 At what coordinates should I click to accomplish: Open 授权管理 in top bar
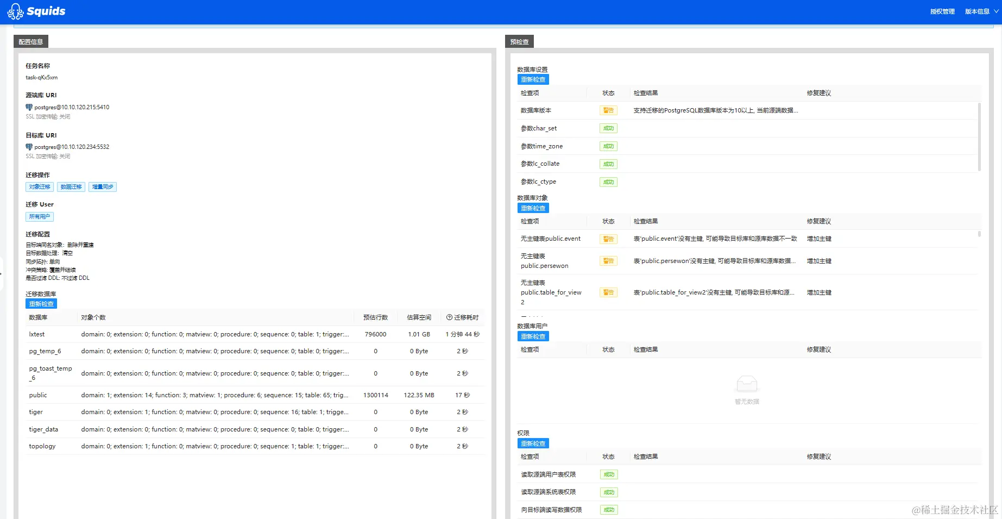942,11
